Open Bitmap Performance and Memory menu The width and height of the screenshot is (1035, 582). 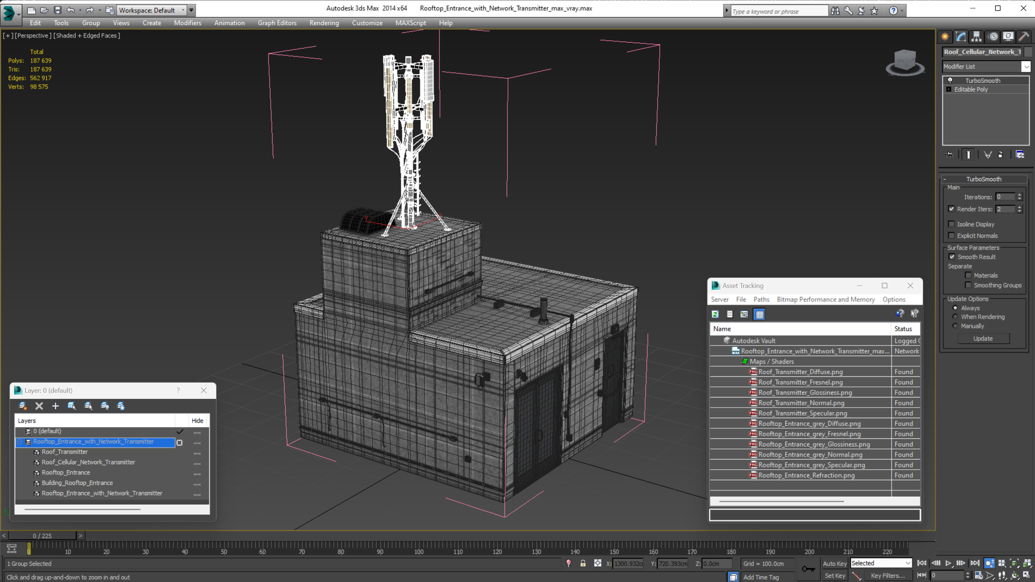826,299
